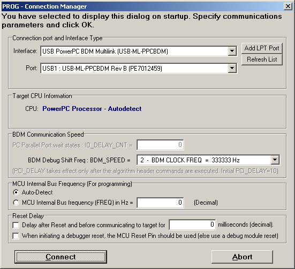Click the Refresh List button

point(262,59)
